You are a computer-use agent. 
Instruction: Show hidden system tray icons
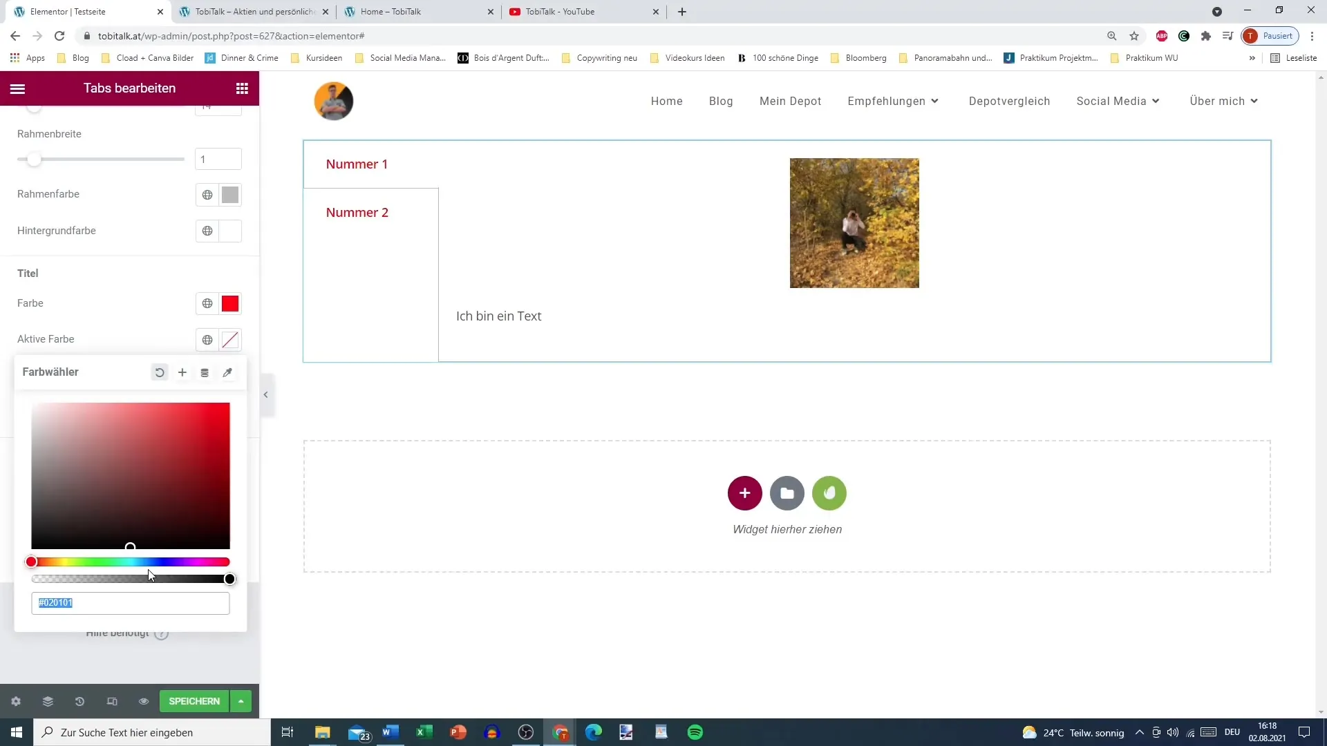coord(1139,732)
